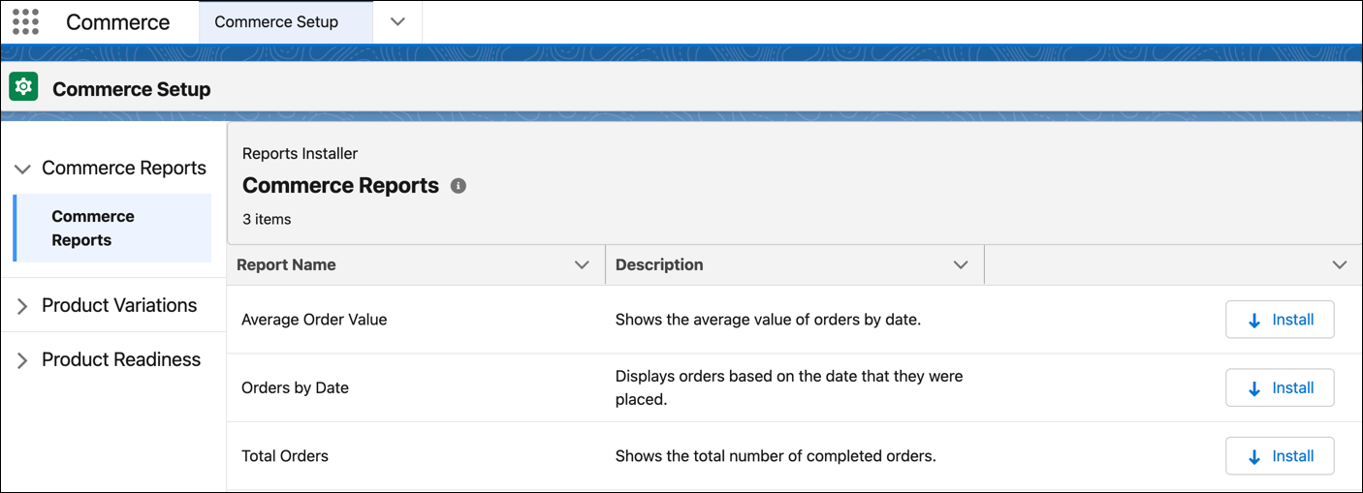The width and height of the screenshot is (1363, 493).
Task: Click the info icon beside Commerce Reports heading
Action: click(x=459, y=186)
